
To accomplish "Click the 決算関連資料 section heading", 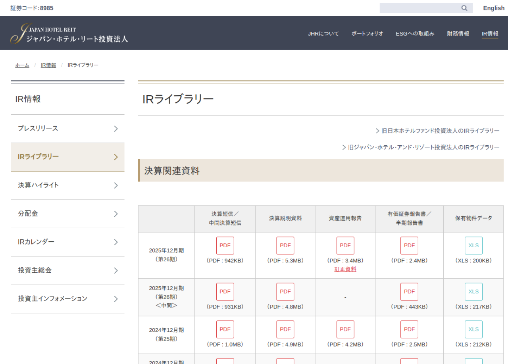I will click(x=172, y=171).
